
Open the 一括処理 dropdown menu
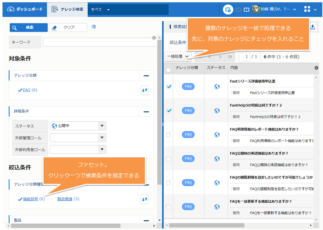(x=178, y=57)
